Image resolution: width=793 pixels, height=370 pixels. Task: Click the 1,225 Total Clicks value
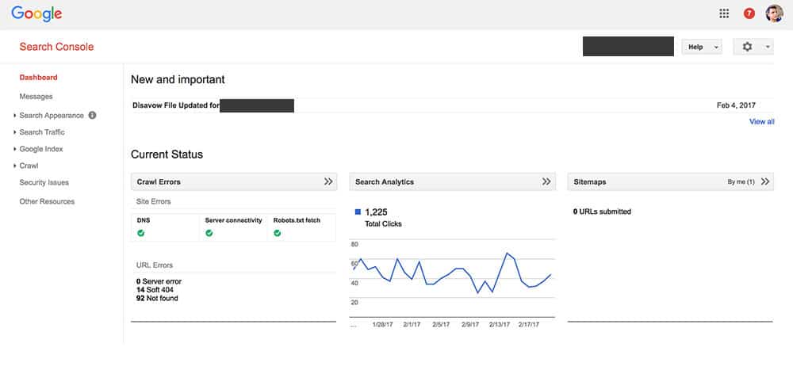(x=376, y=212)
